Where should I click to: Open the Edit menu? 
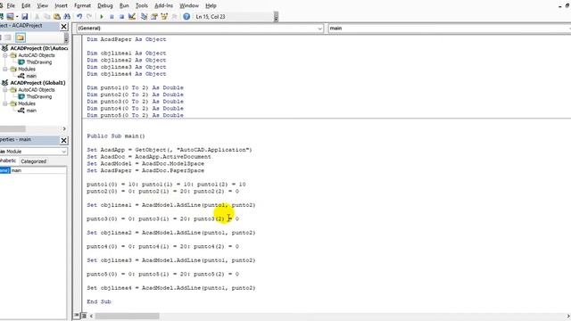click(26, 5)
